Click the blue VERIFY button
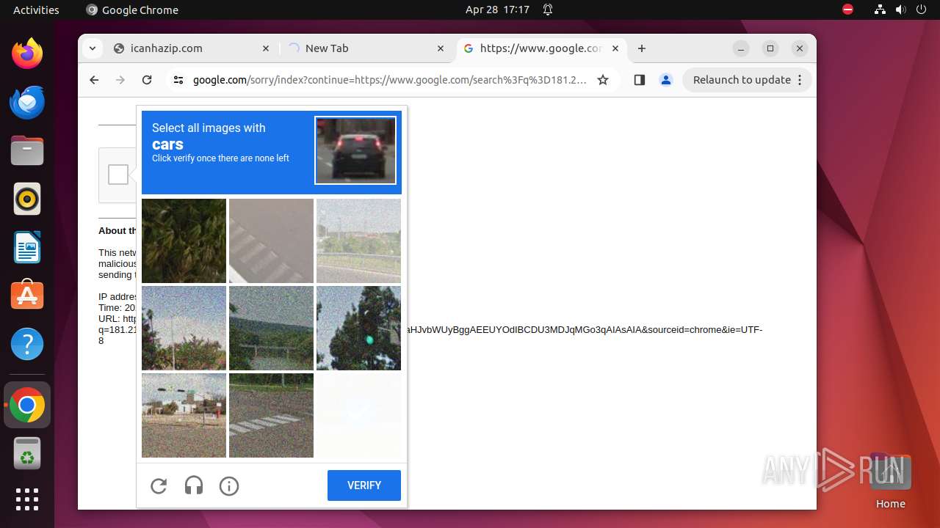Image resolution: width=940 pixels, height=528 pixels. click(364, 485)
